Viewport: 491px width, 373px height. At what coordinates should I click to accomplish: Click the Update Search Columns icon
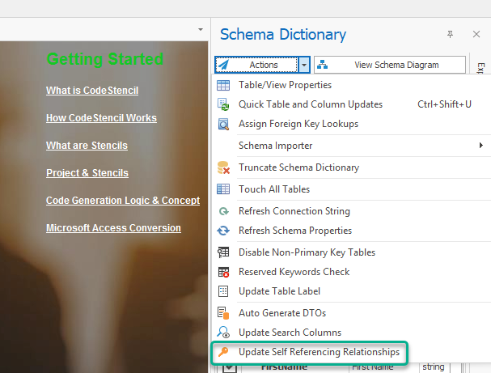click(x=223, y=333)
